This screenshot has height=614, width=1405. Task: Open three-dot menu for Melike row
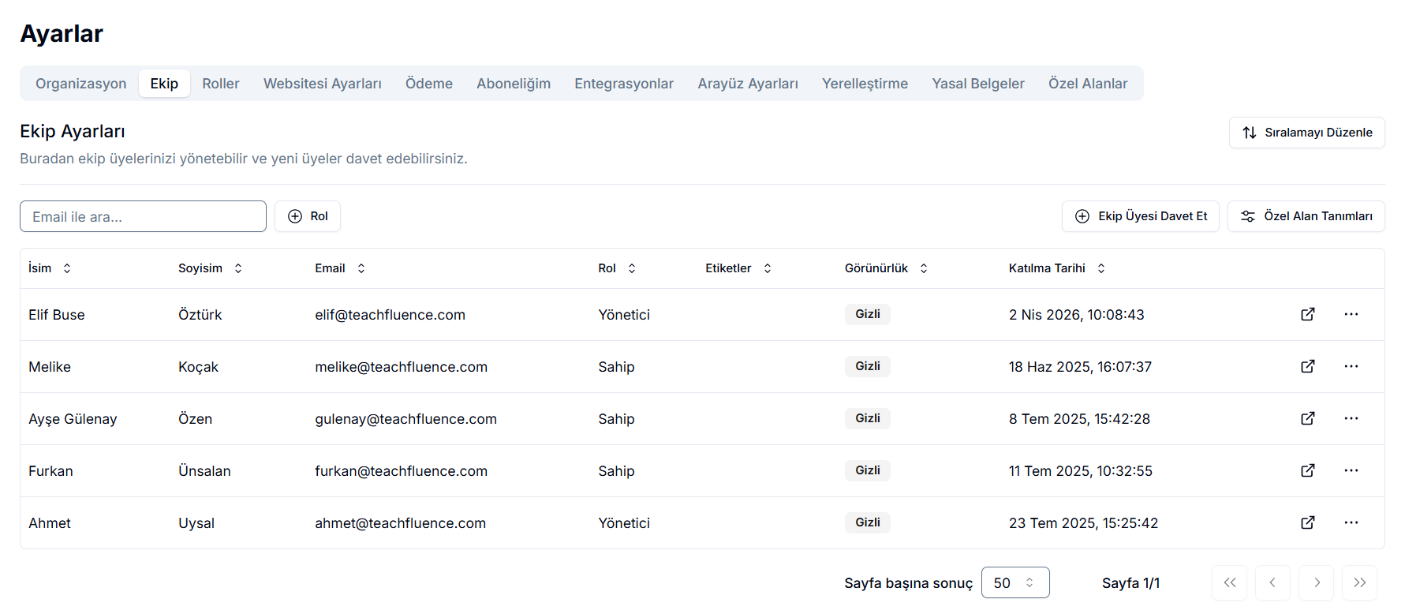point(1351,366)
